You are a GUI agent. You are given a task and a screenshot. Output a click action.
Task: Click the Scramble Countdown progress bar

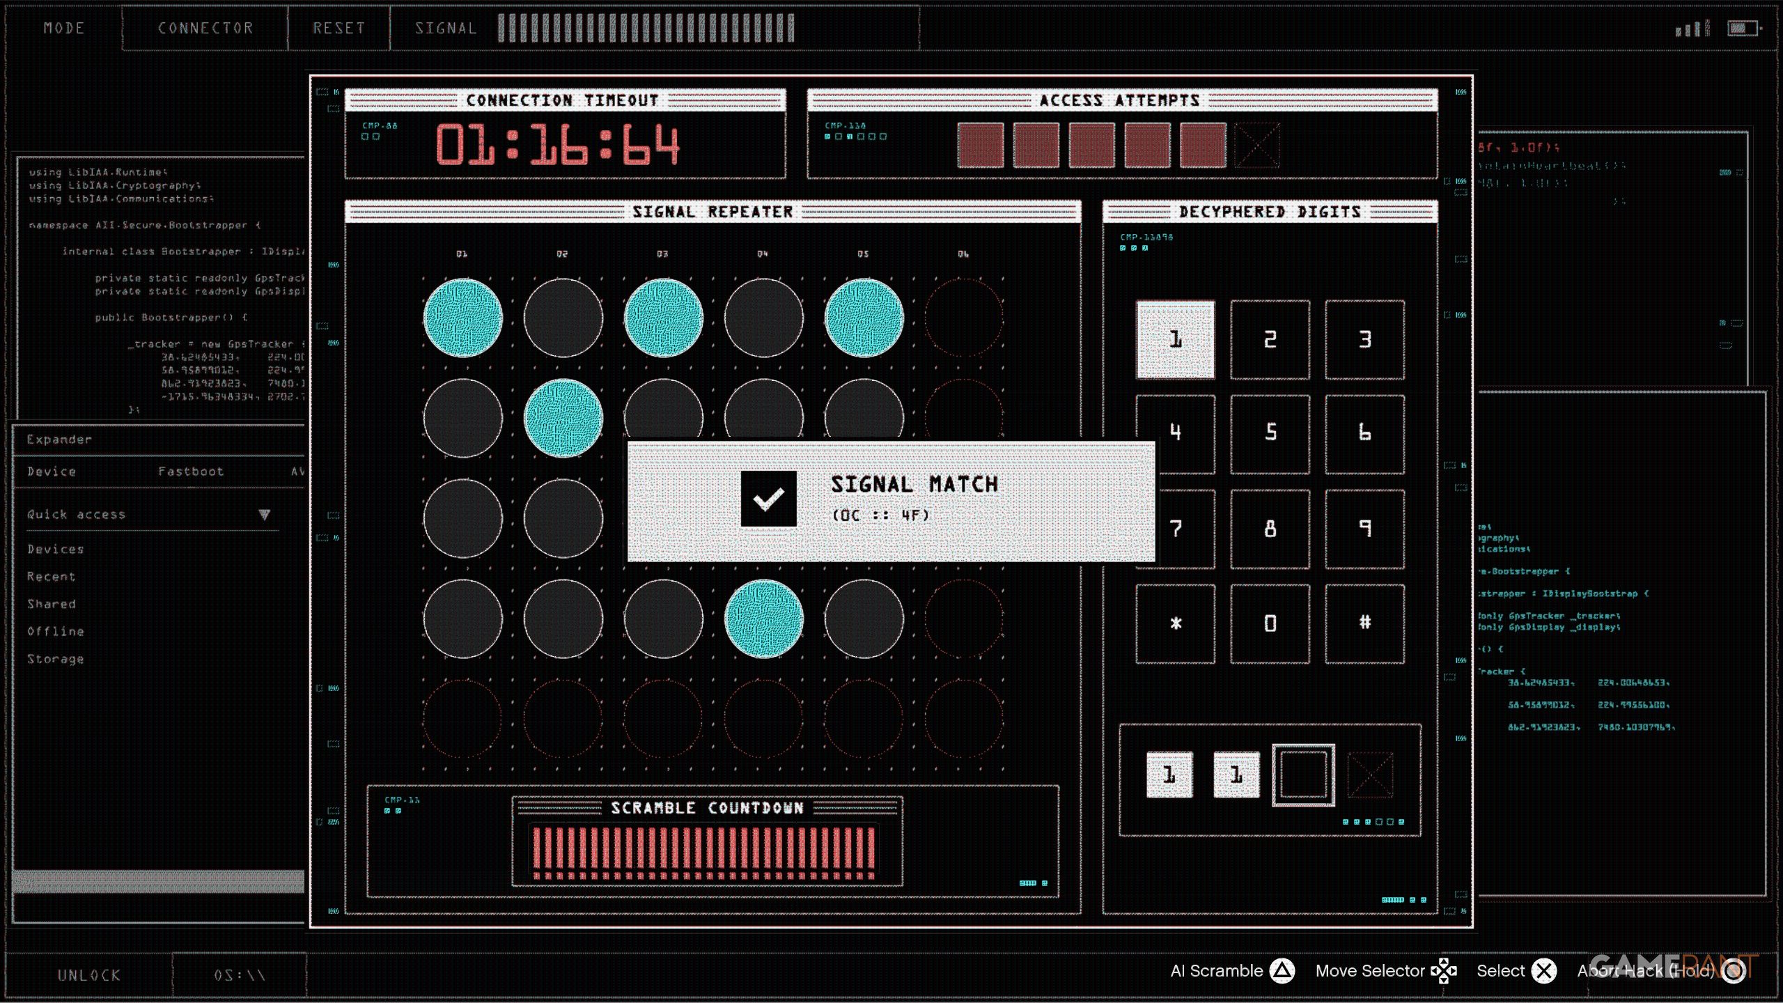coord(703,853)
